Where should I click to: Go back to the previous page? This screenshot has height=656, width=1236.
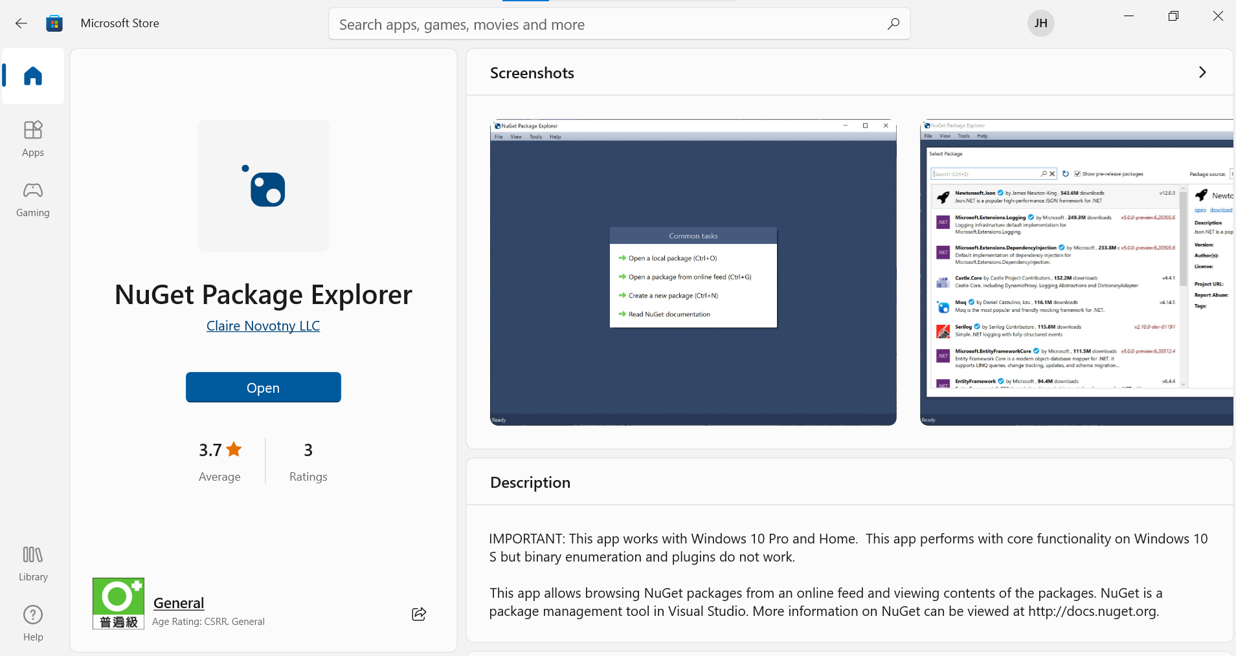pyautogui.click(x=21, y=23)
